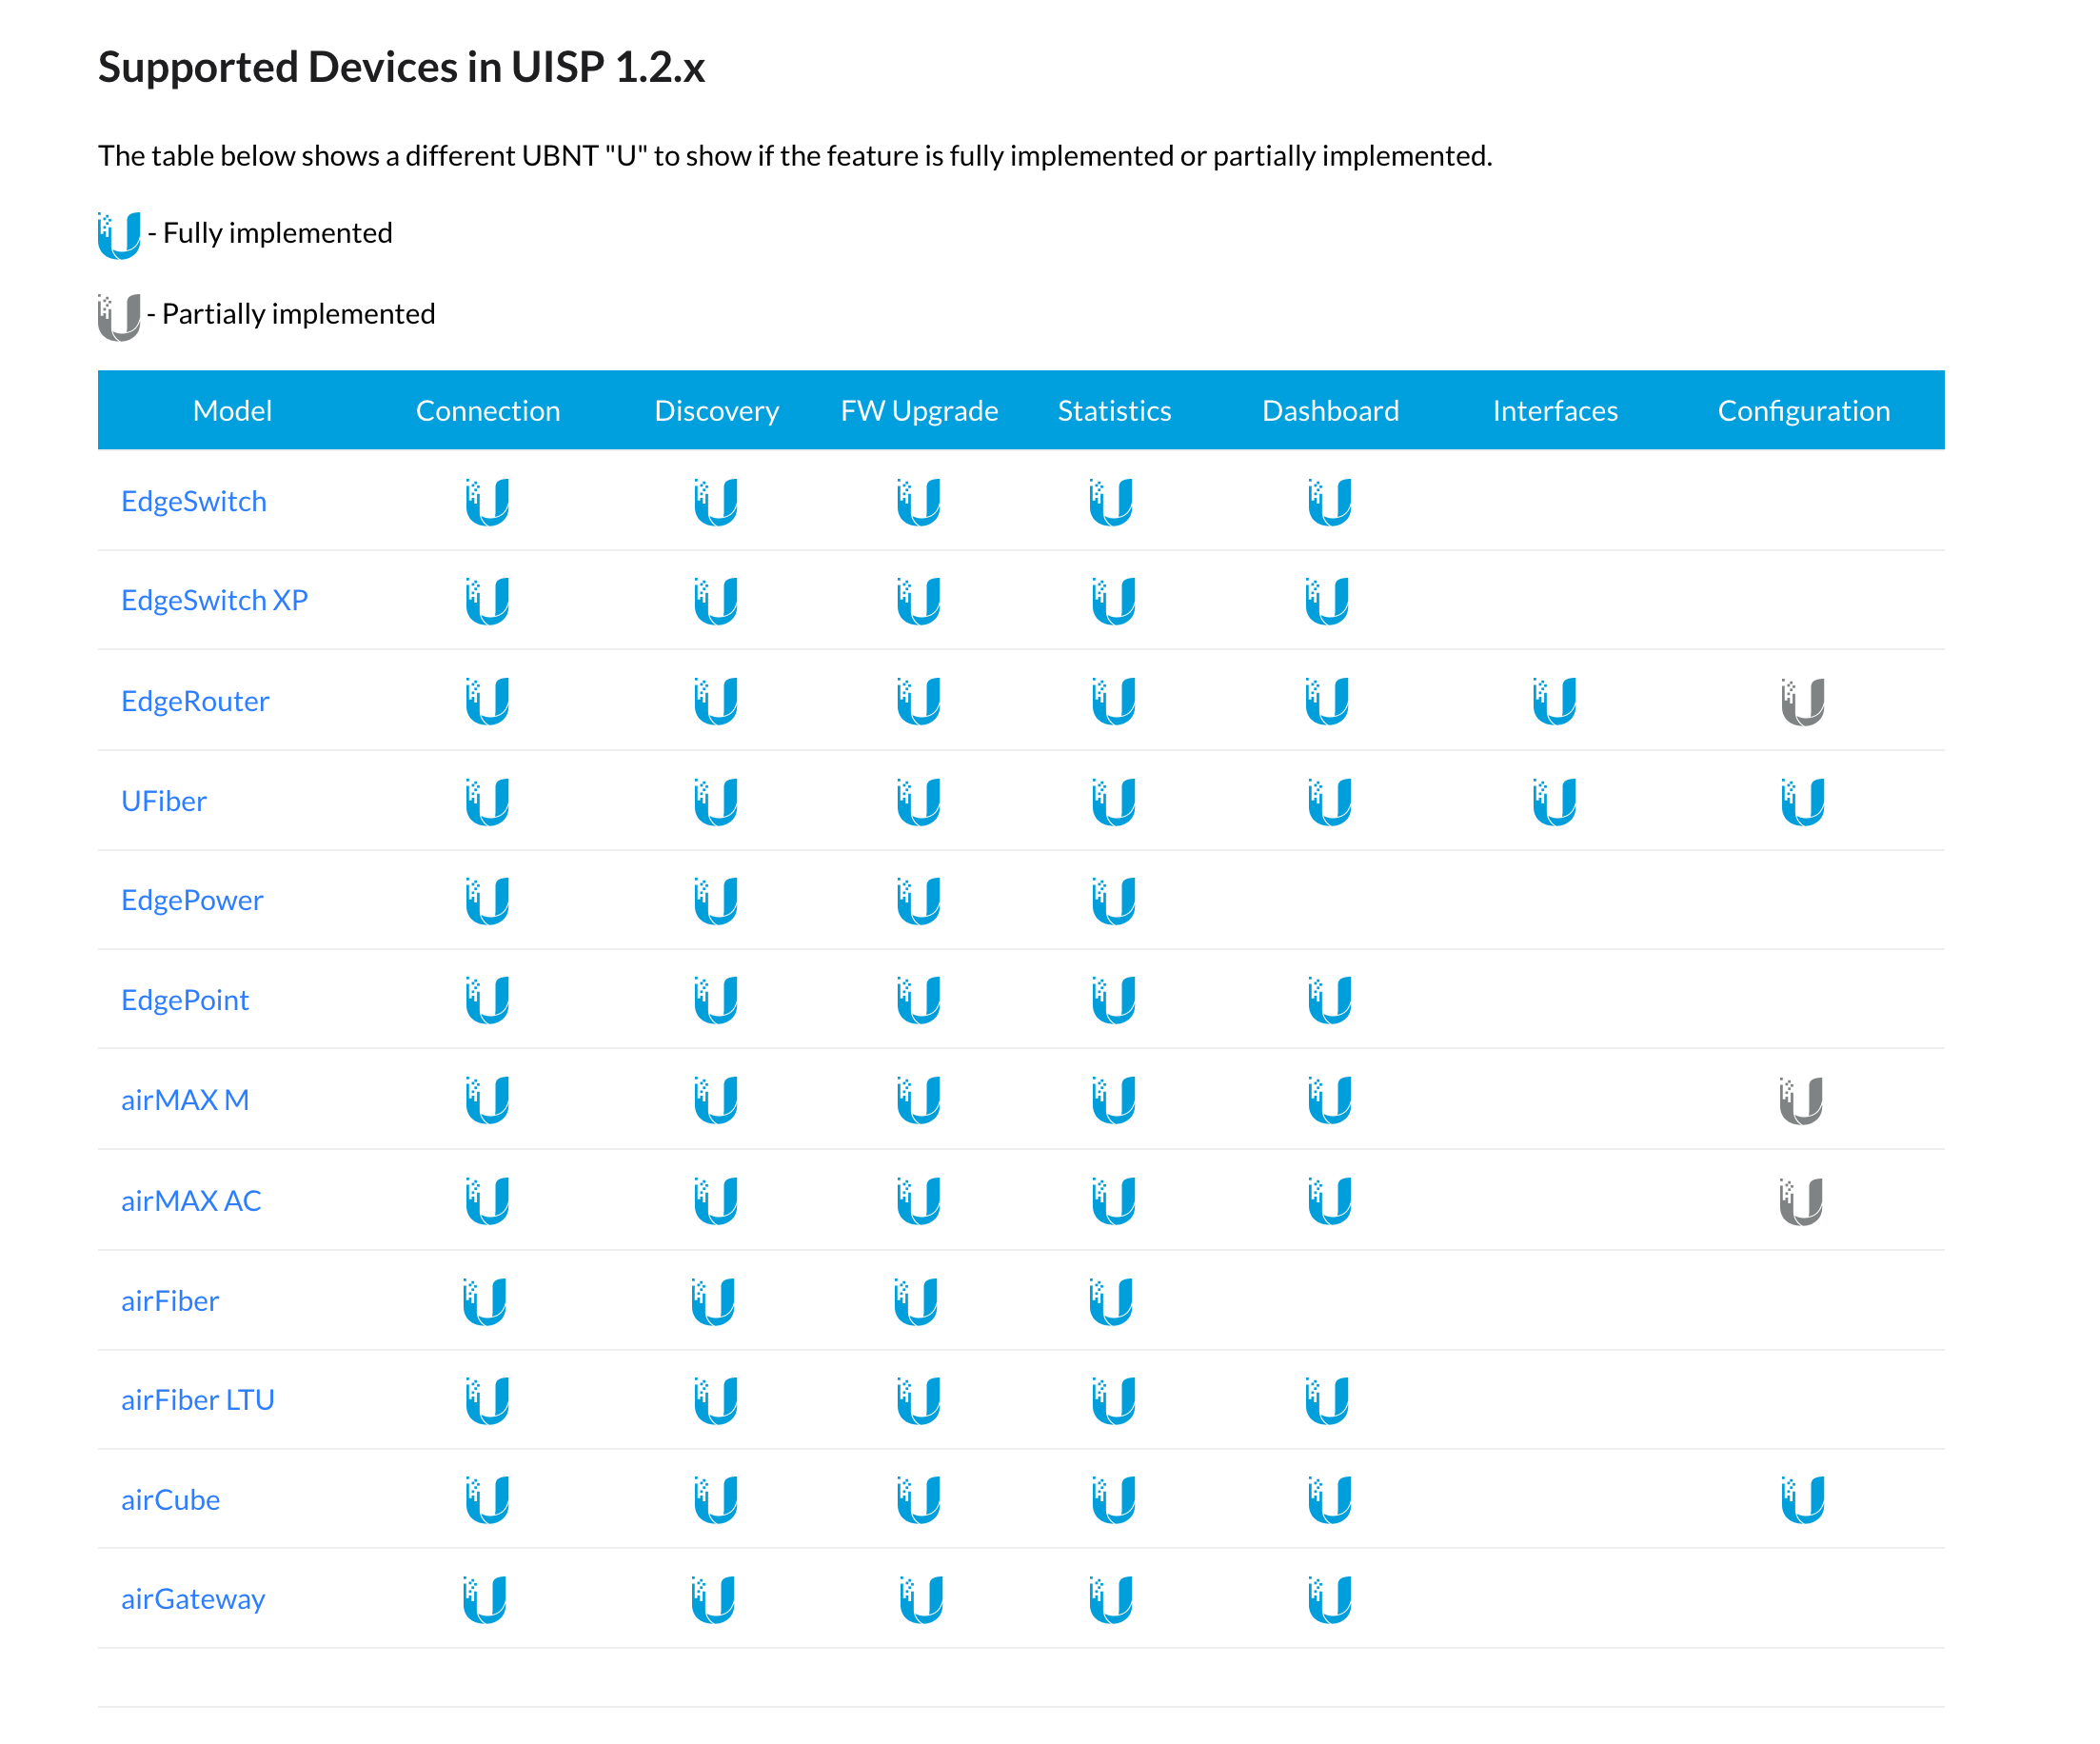This screenshot has width=2100, height=1744.
Task: Open the airGateway link
Action: tap(193, 1598)
